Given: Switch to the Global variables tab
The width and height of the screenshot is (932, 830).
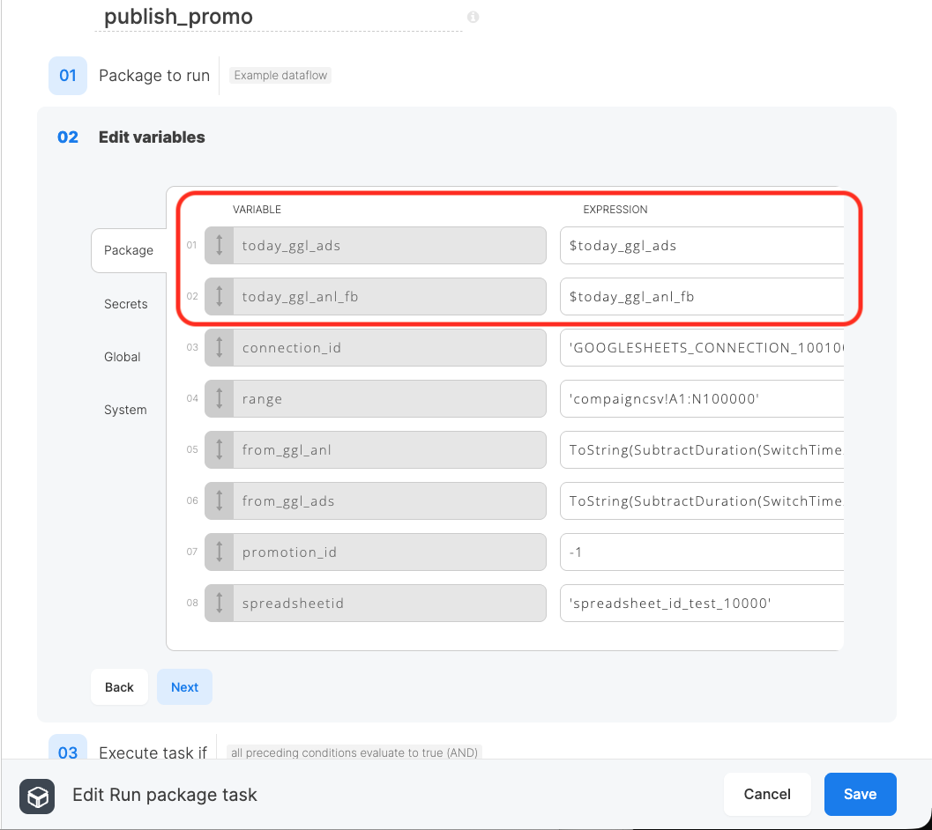Looking at the screenshot, I should click(x=122, y=357).
